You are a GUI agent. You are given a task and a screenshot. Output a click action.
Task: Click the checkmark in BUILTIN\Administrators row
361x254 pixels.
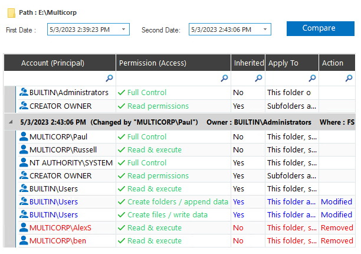tap(122, 93)
